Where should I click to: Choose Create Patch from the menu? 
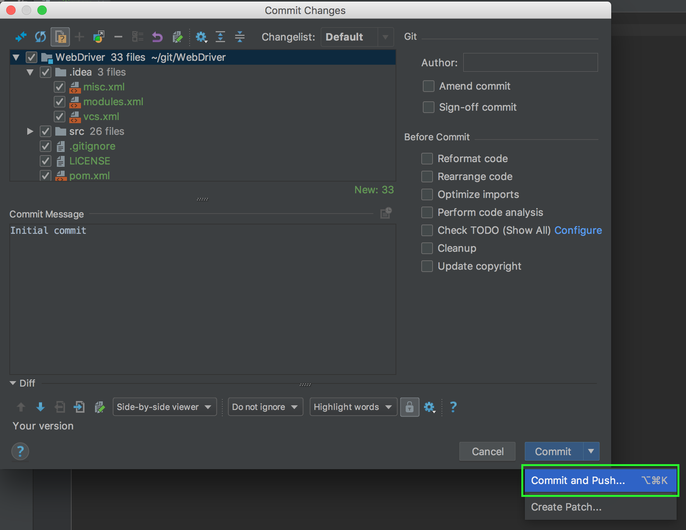[x=566, y=507]
